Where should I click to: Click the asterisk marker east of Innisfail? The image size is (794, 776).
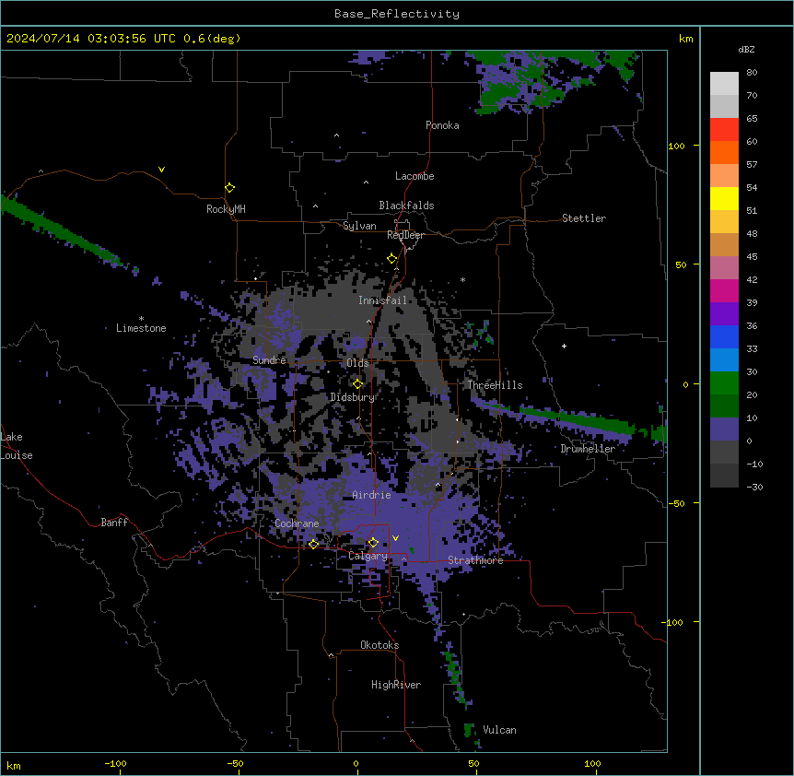462,279
